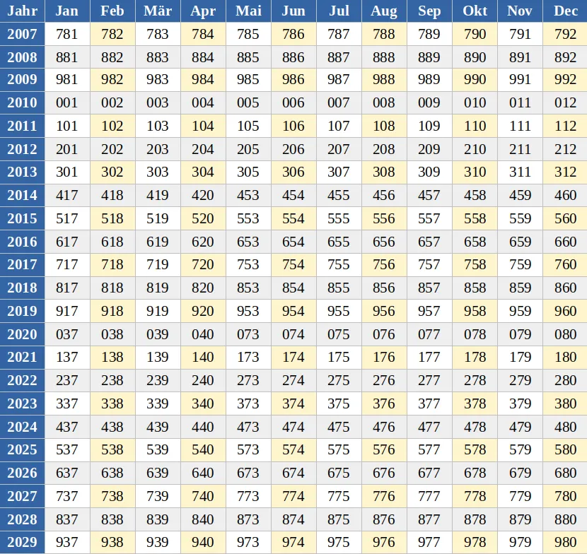Viewport: 587px width, 554px height.
Task: Click highlighted cell 940 for Apr 2029
Action: 203,542
